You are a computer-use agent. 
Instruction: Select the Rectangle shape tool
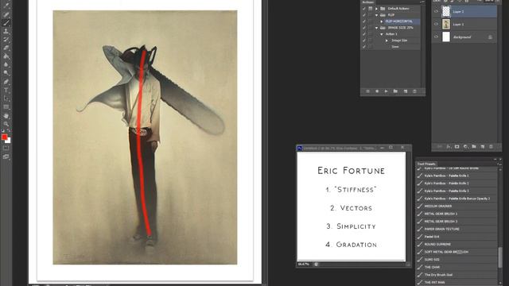coord(6,107)
